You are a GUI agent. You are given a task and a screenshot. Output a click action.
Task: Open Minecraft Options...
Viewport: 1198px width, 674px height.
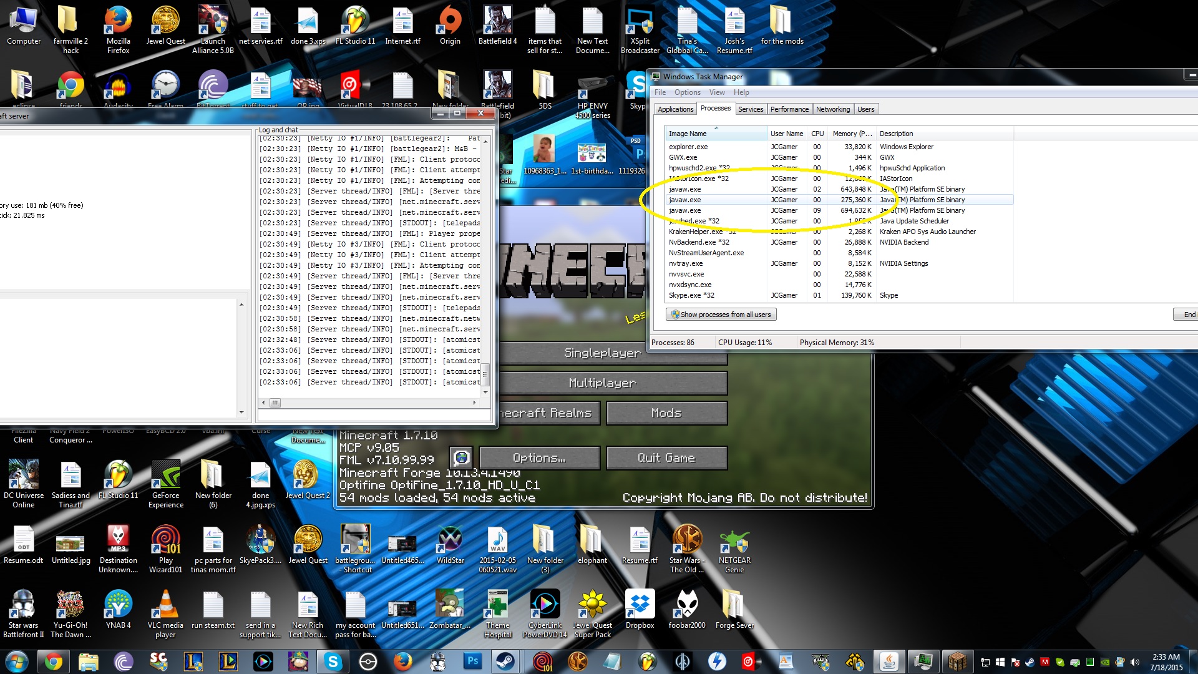pyautogui.click(x=539, y=458)
